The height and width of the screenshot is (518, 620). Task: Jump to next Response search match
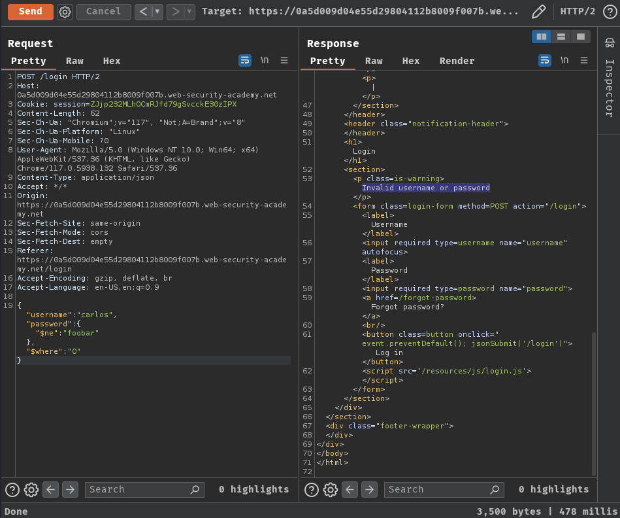[x=369, y=490]
